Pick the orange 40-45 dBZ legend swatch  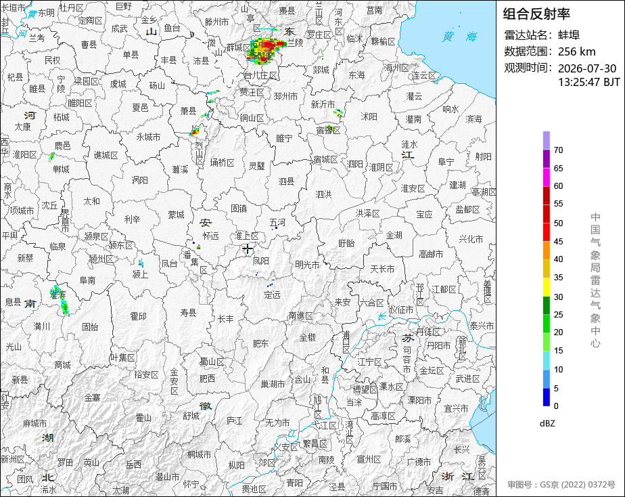click(x=546, y=251)
